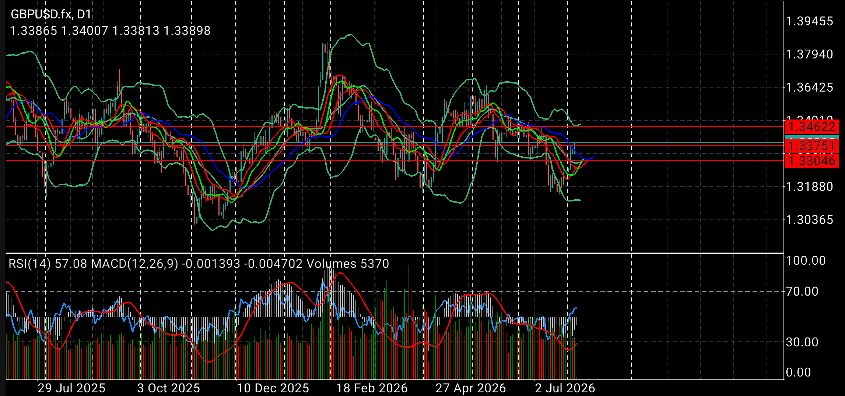Select the 2 Jul 2026 date label
The image size is (845, 396).
click(565, 388)
